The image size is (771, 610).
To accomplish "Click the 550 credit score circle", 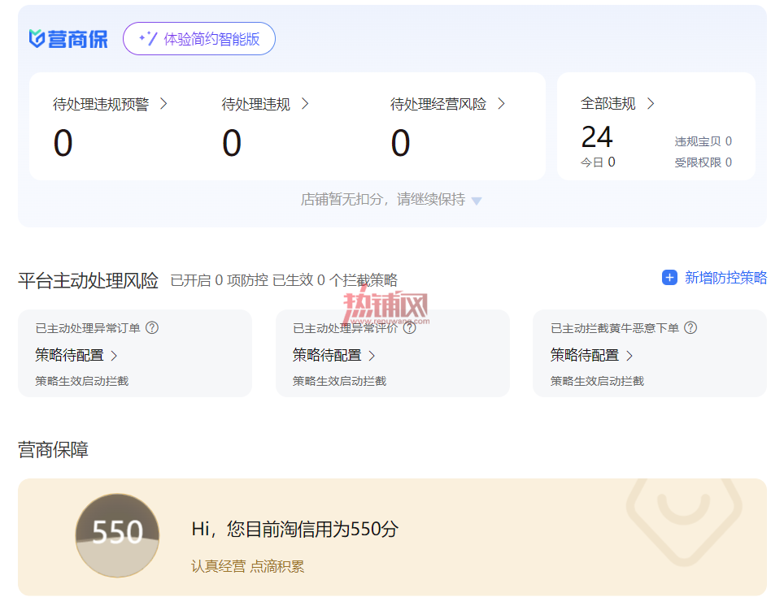I will point(117,535).
